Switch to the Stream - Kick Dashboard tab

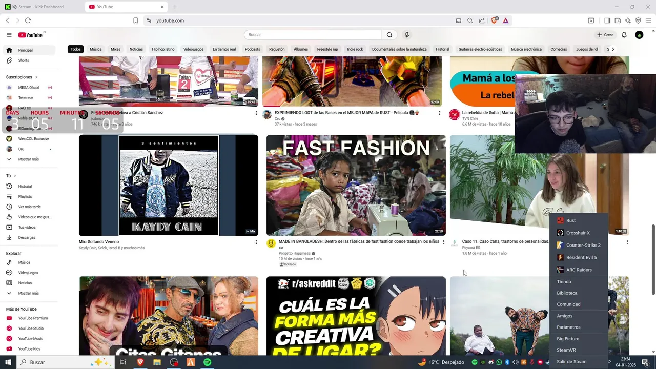(41, 7)
